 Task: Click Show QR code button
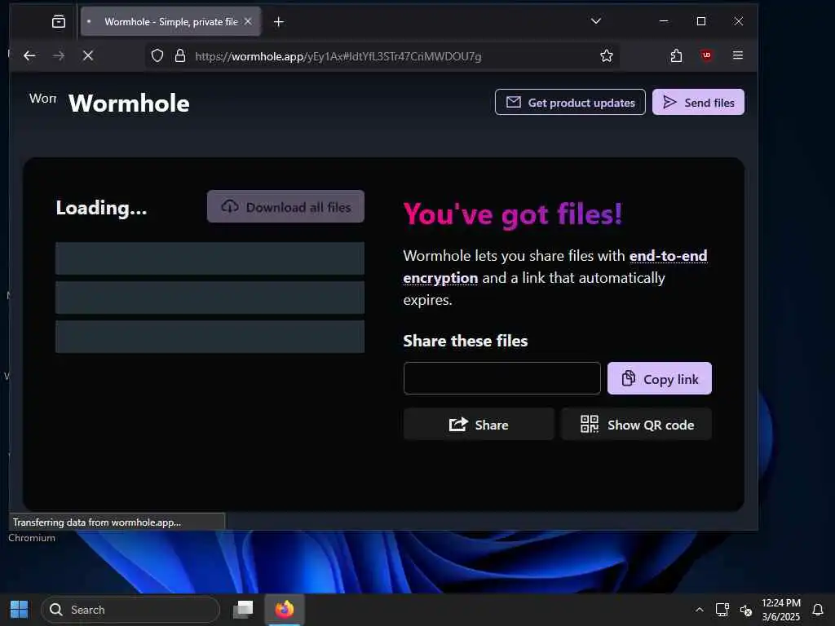[636, 424]
